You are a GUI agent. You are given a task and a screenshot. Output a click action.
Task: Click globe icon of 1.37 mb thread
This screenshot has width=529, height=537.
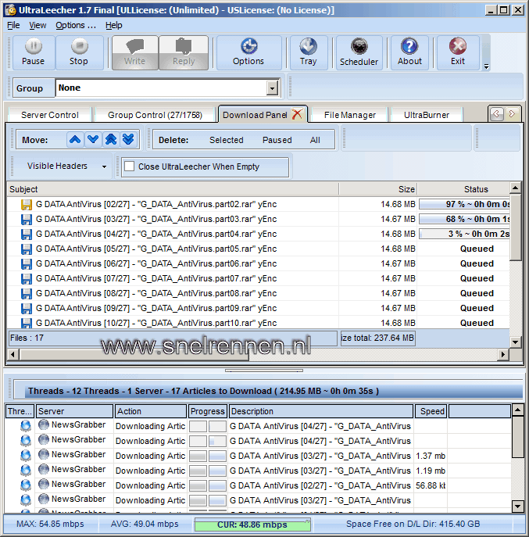(26, 456)
